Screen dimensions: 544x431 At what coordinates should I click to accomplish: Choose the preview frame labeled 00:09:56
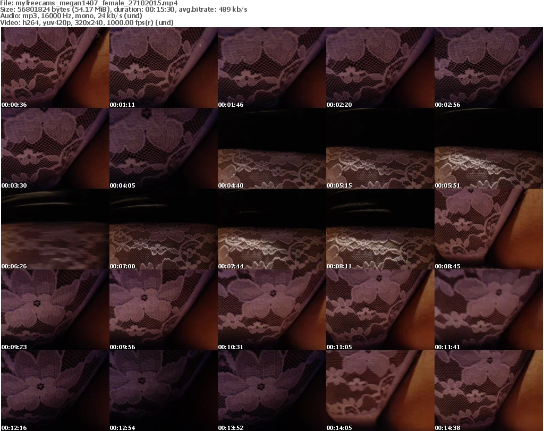(x=164, y=310)
